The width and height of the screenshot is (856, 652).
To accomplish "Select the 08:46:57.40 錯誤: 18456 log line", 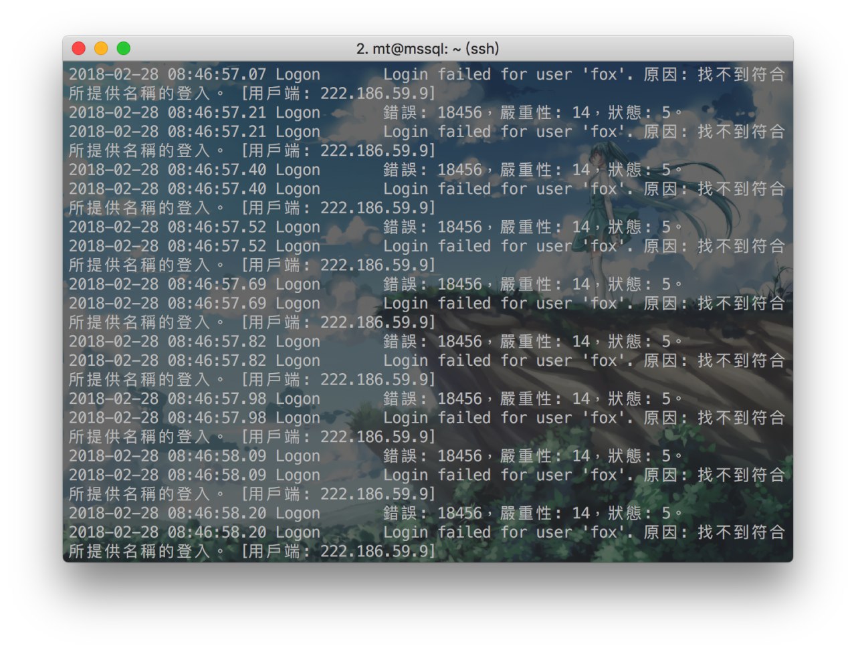I will point(375,170).
